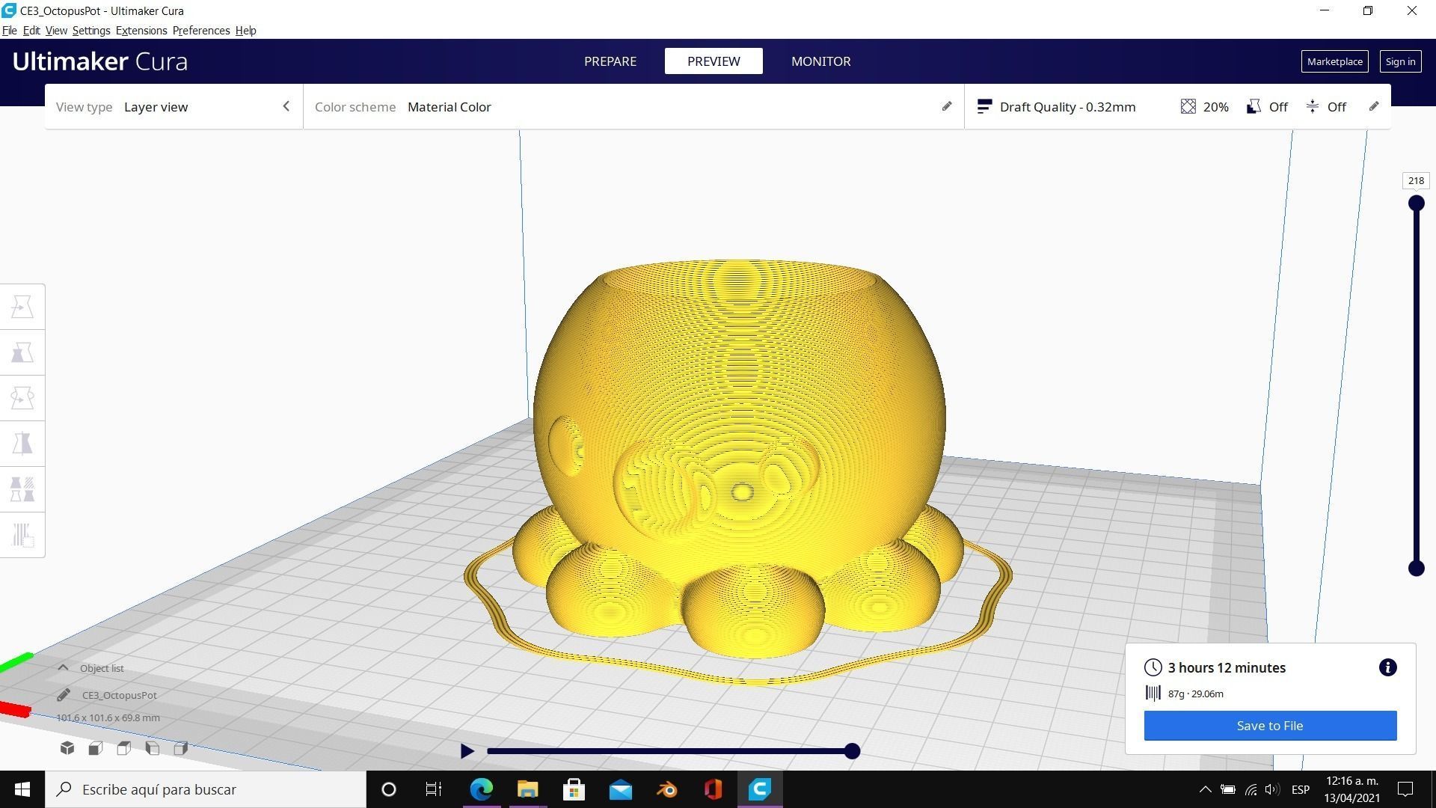
Task: Click bottom handle of layer slider
Action: (x=1416, y=569)
